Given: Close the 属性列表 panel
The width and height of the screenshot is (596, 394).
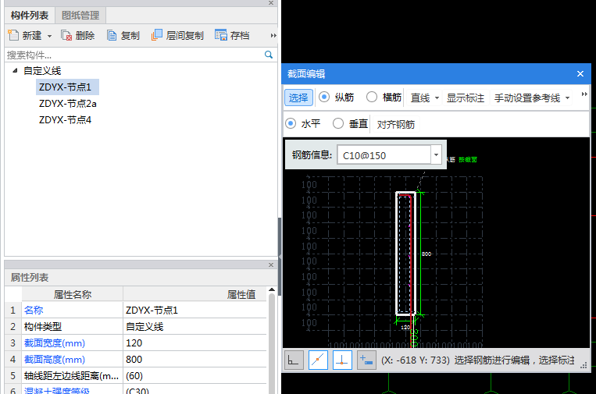Looking at the screenshot, I should coord(271,265).
